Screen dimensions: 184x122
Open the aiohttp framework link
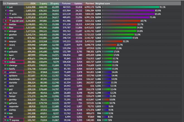coord(13,110)
